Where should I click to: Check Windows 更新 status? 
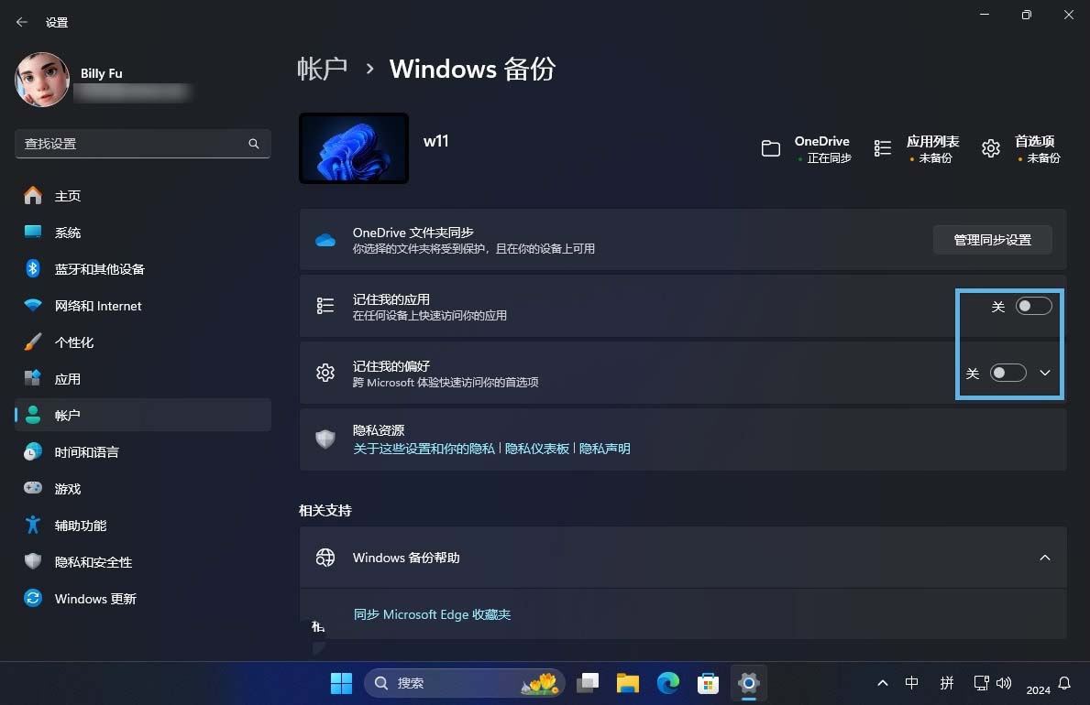(94, 598)
